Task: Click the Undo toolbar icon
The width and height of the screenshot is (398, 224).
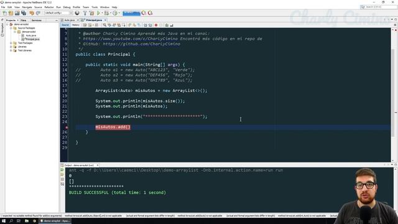Action: (32, 13)
